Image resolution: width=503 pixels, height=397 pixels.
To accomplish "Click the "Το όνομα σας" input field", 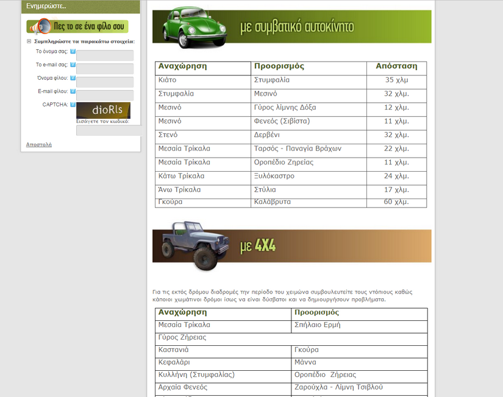I will (105, 55).
